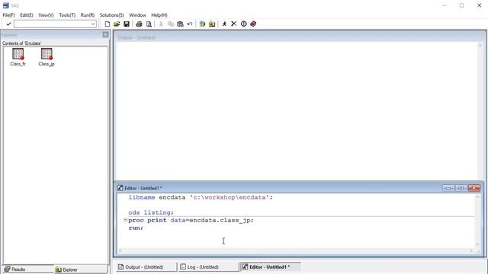Click the 'ods listing;' line
This screenshot has width=488, height=274.
pos(151,212)
